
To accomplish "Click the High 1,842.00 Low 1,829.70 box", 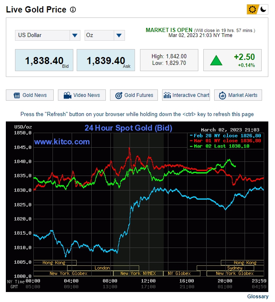I will click(x=169, y=60).
